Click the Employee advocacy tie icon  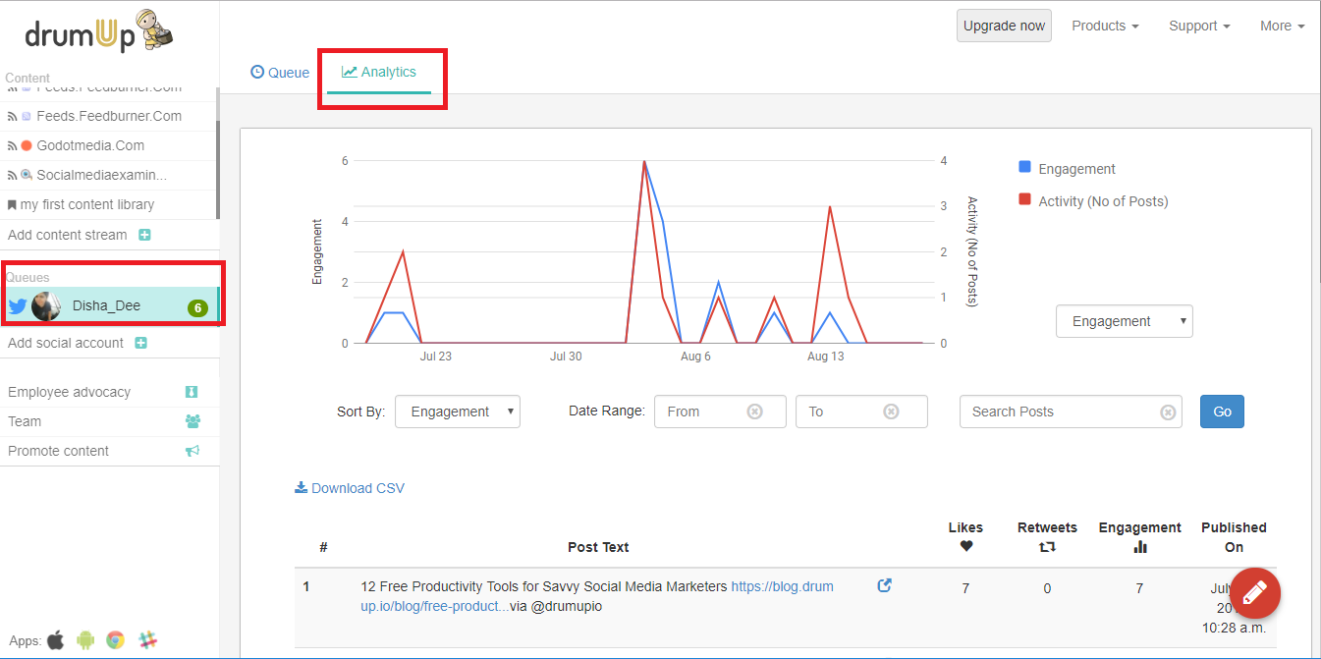click(x=192, y=392)
